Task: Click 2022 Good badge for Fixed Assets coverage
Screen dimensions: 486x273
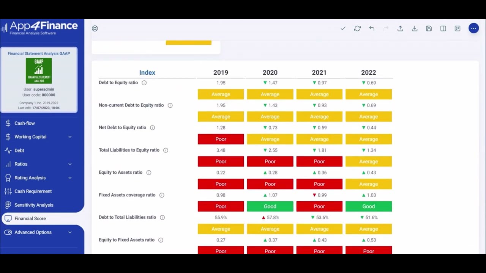Action: coord(369,207)
